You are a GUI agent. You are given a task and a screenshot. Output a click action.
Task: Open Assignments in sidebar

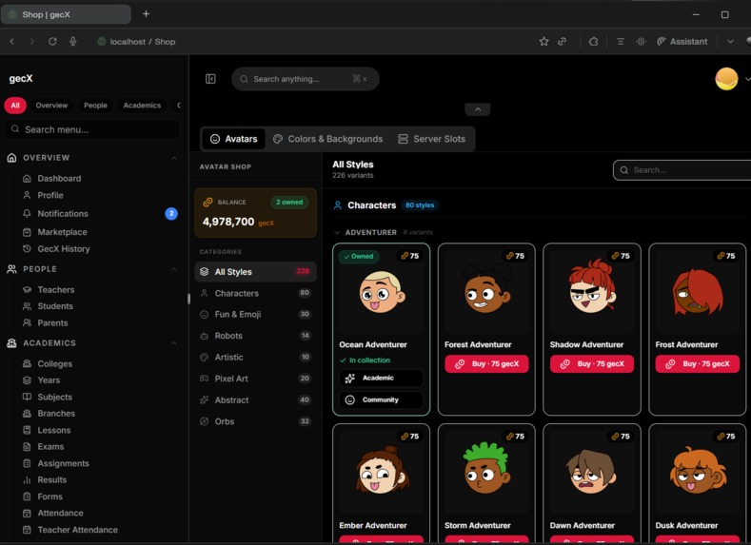pyautogui.click(x=63, y=463)
